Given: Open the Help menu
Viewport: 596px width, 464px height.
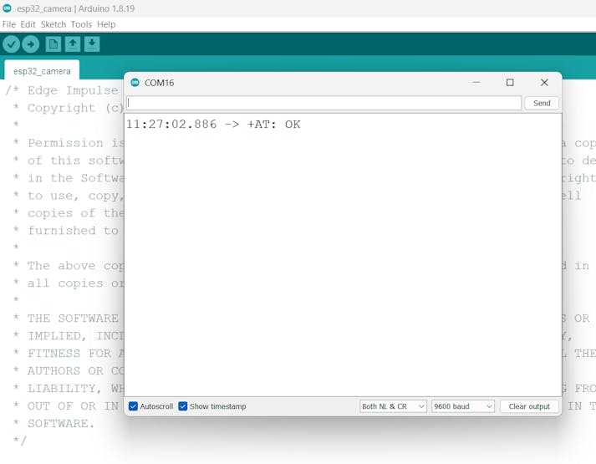Looking at the screenshot, I should tap(106, 24).
